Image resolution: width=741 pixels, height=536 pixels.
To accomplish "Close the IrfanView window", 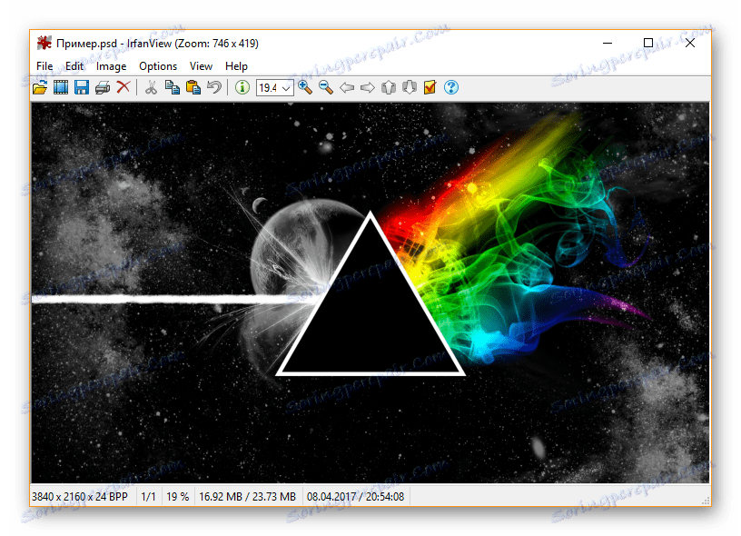I will click(690, 43).
